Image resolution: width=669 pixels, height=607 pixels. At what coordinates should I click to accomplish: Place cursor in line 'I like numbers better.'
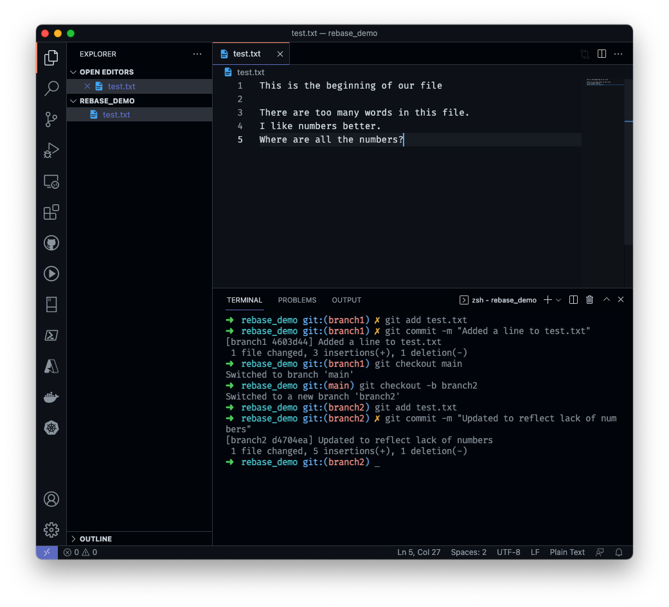tap(320, 127)
